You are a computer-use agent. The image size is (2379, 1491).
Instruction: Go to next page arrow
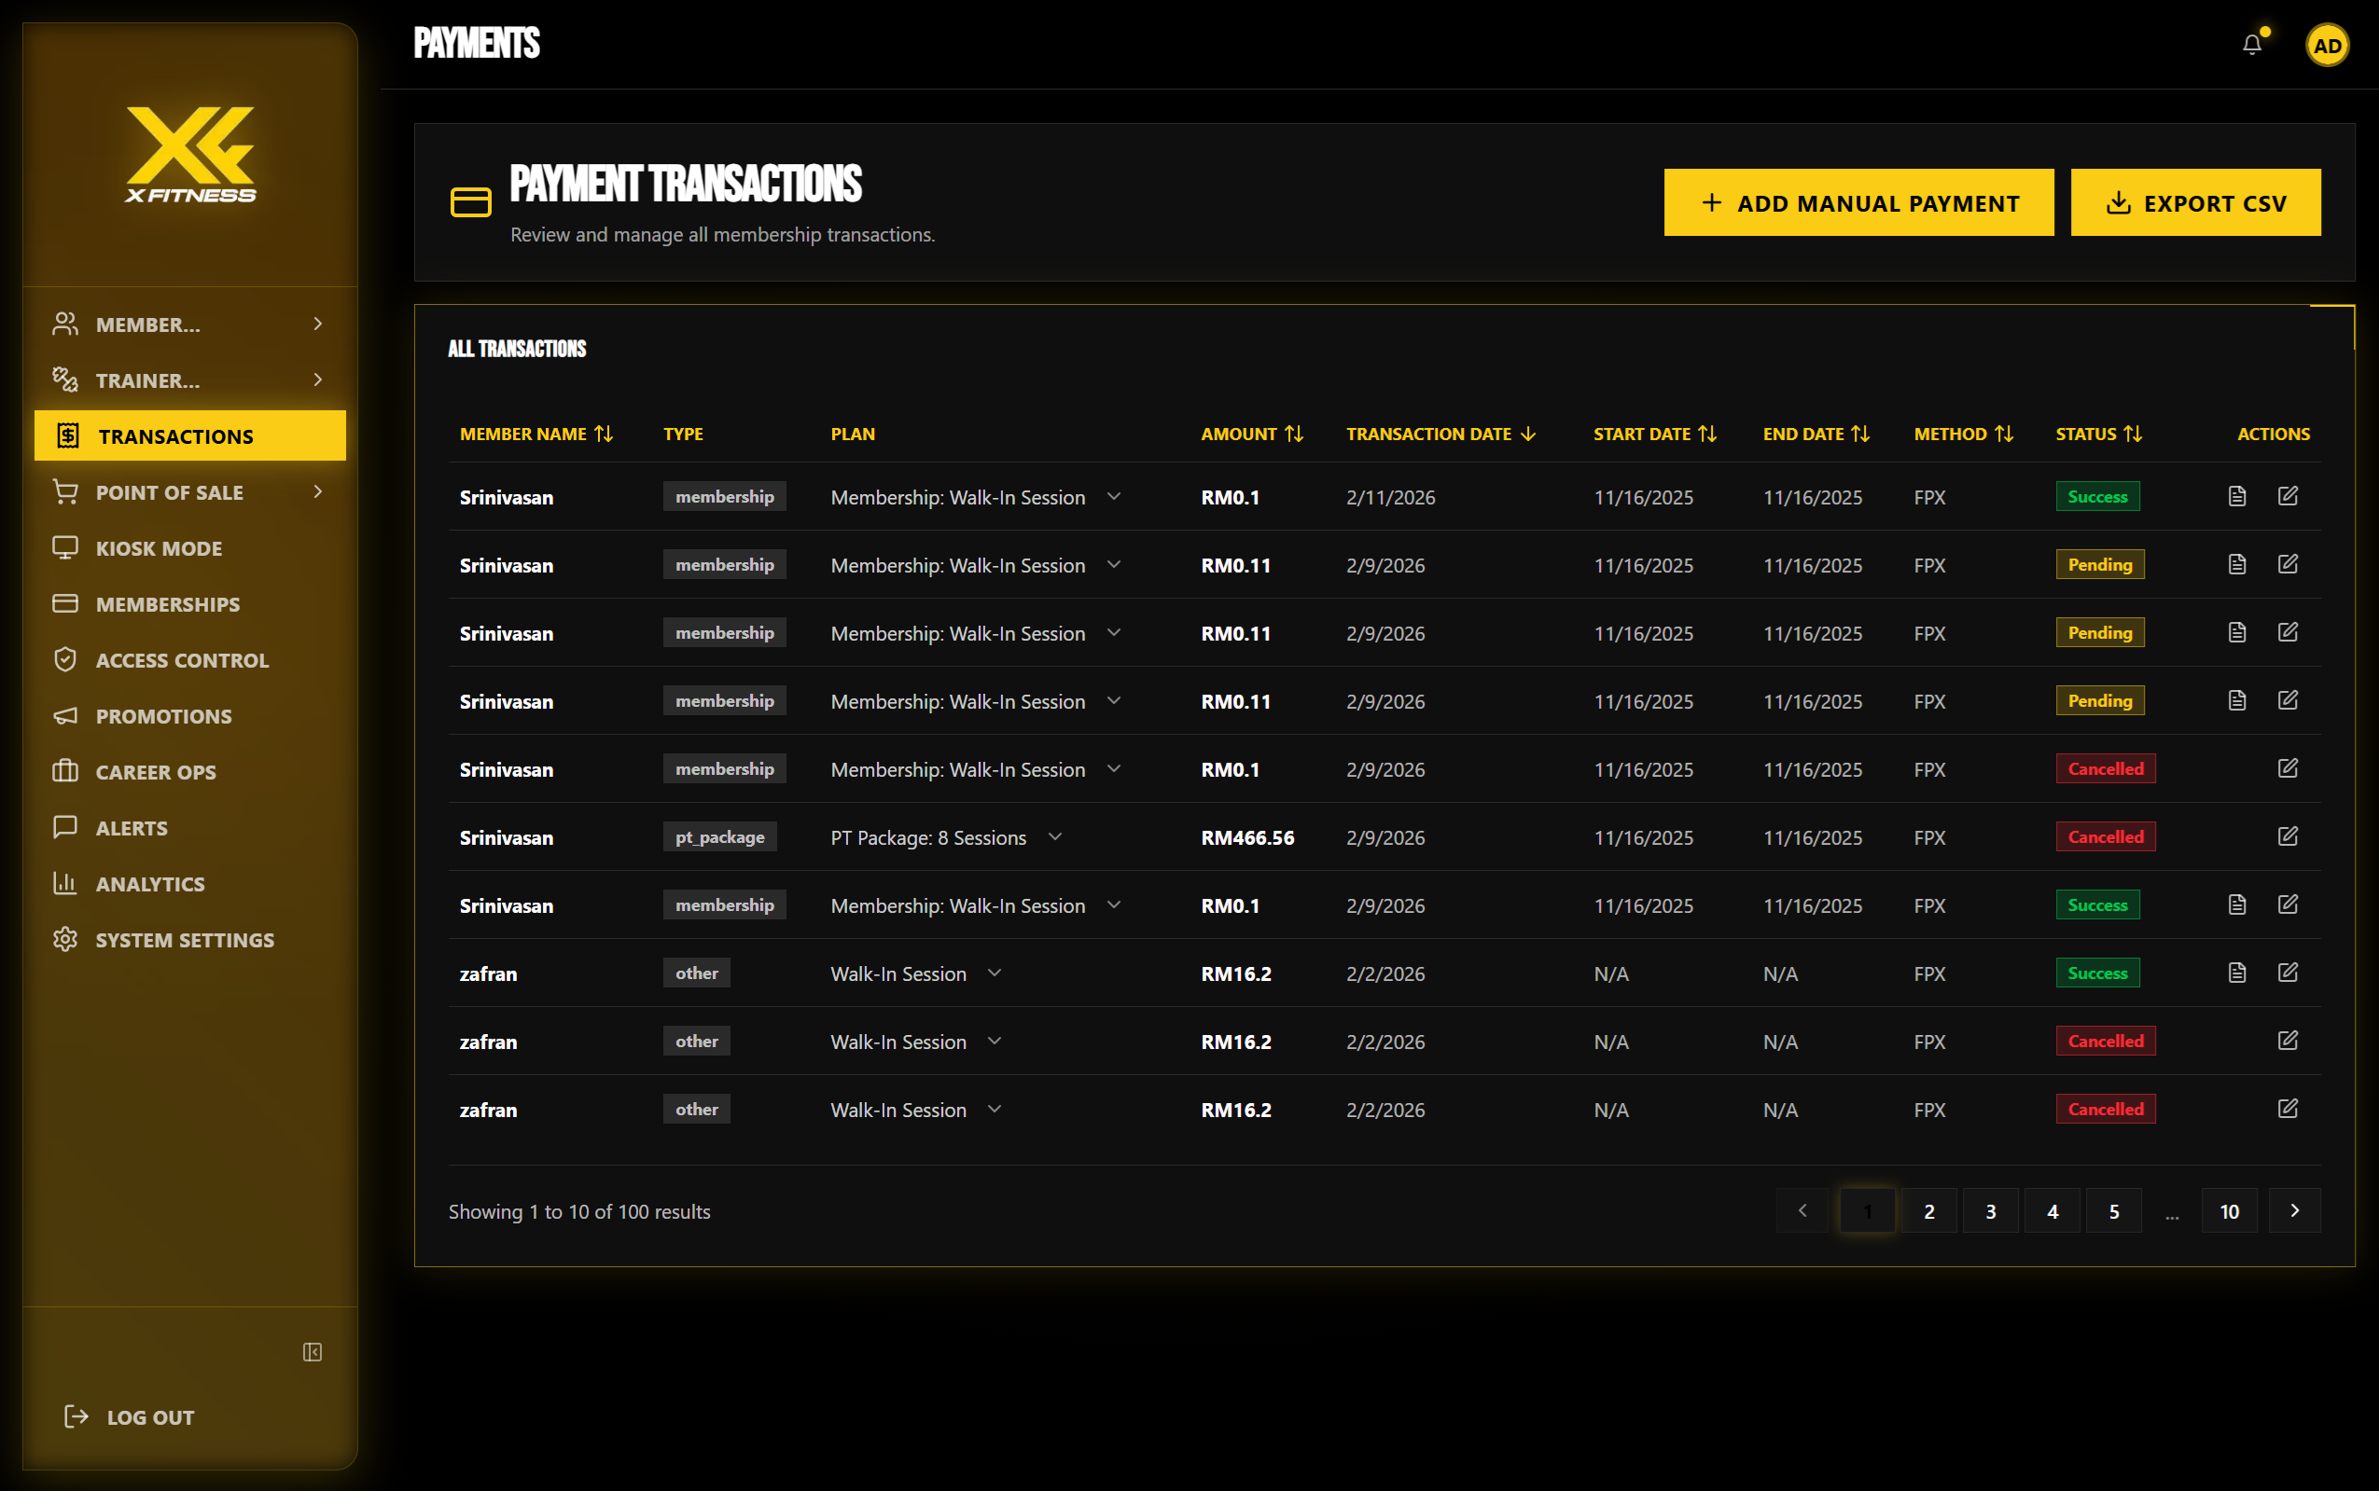[x=2294, y=1210]
